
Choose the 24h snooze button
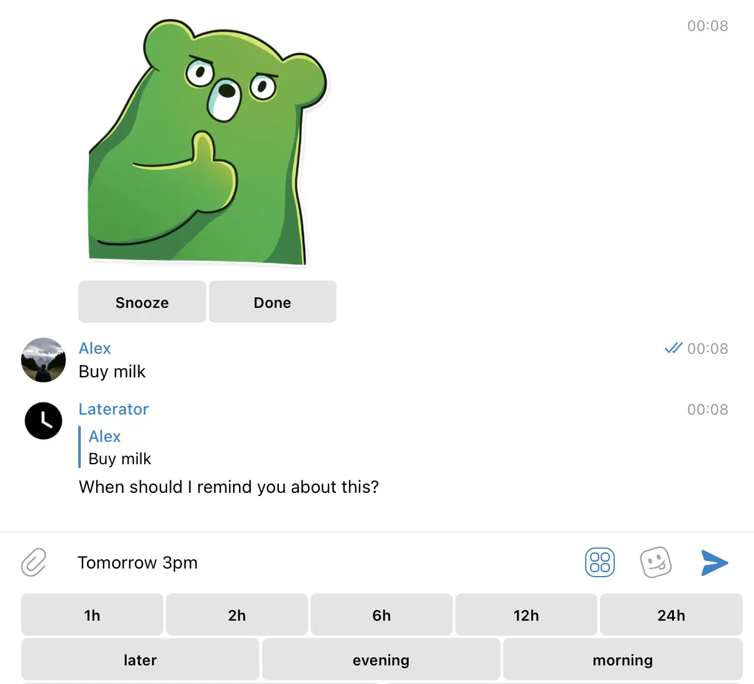671,615
